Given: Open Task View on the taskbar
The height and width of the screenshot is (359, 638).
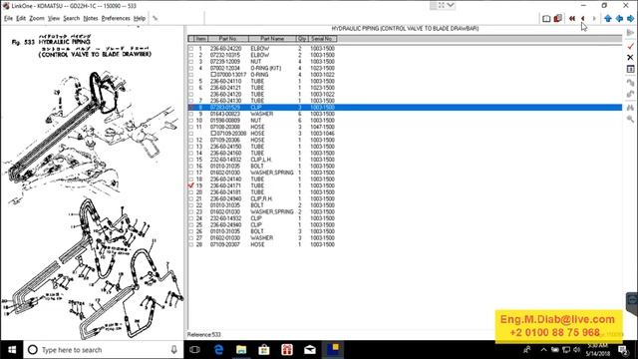Looking at the screenshot, I should [x=194, y=350].
